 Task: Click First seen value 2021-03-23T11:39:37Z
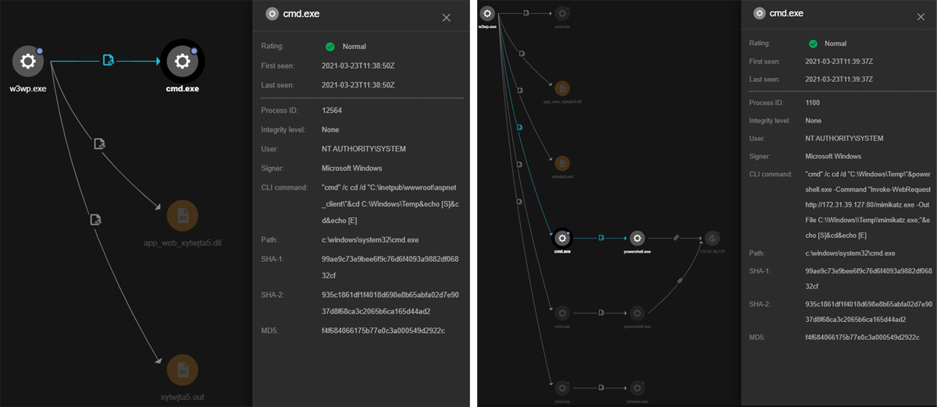[840, 61]
